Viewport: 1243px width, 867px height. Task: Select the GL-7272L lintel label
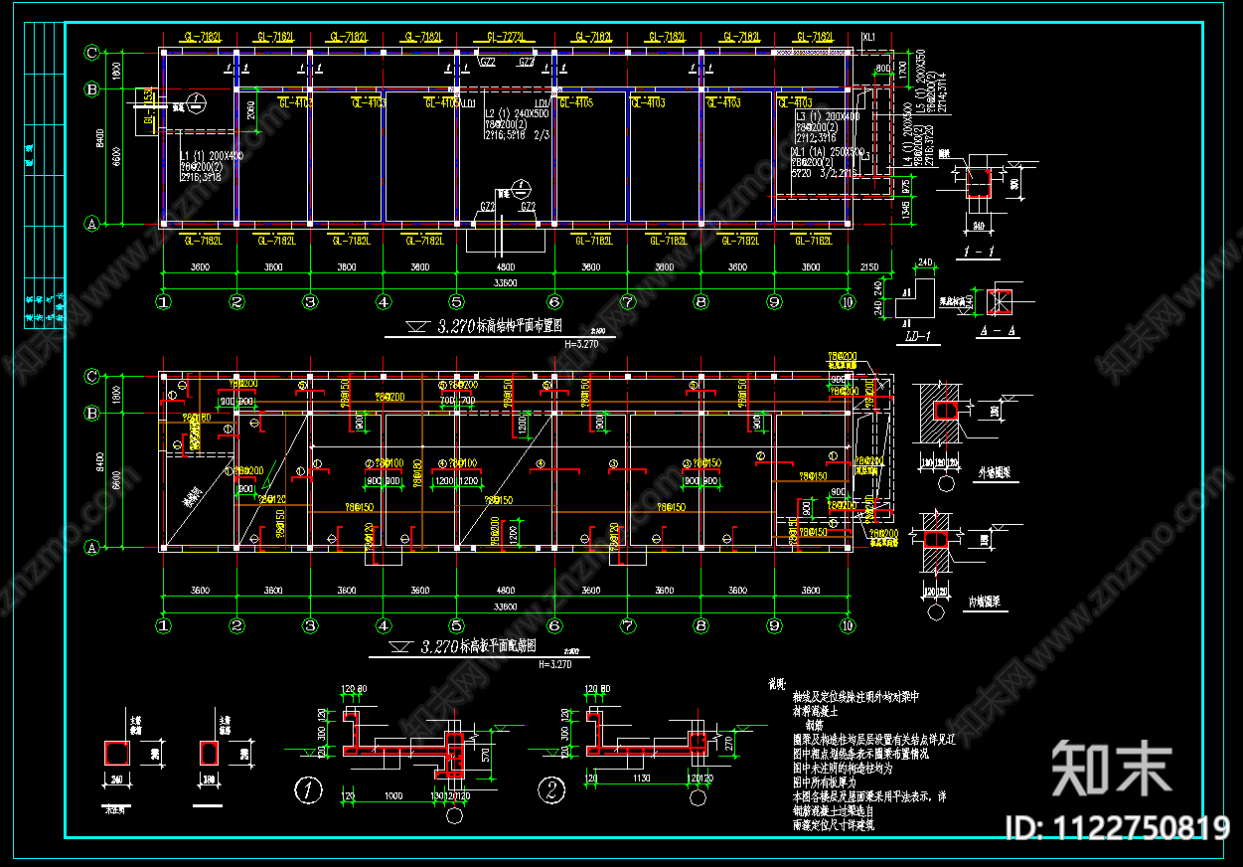[505, 37]
